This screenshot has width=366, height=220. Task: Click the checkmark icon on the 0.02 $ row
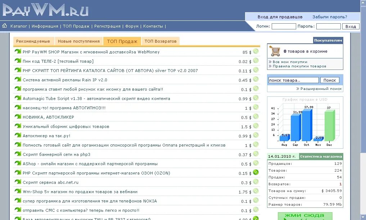[256, 61]
